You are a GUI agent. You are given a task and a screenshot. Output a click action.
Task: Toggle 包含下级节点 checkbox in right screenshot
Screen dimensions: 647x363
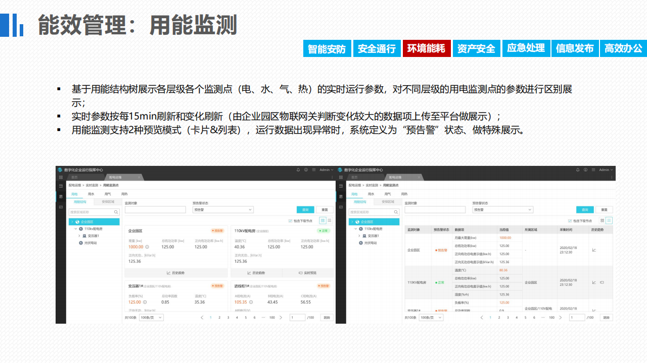coord(570,220)
